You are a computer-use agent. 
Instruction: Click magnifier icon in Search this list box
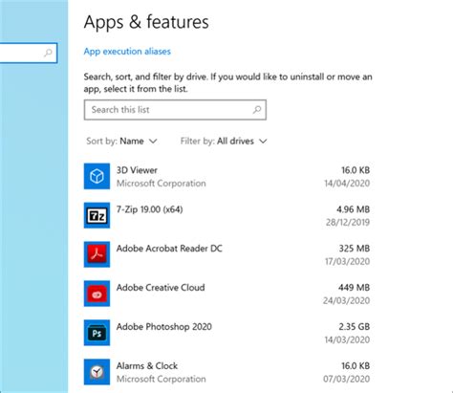[x=257, y=110]
